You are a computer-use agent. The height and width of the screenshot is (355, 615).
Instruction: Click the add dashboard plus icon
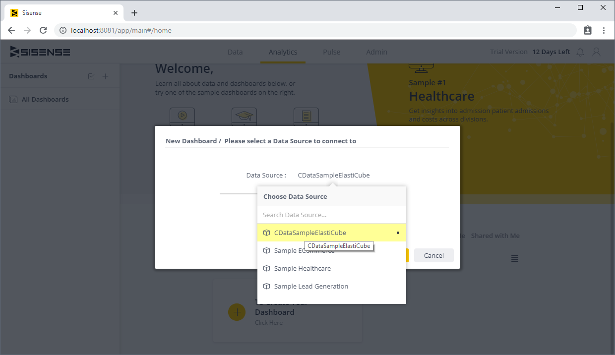coord(105,76)
